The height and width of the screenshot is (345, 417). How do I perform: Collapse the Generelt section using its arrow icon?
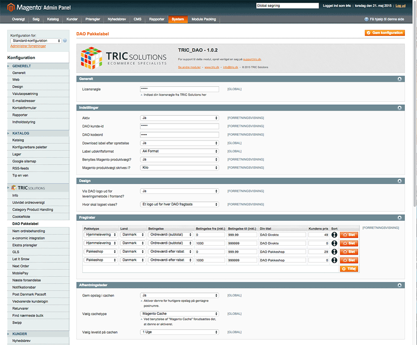pyautogui.click(x=399, y=79)
